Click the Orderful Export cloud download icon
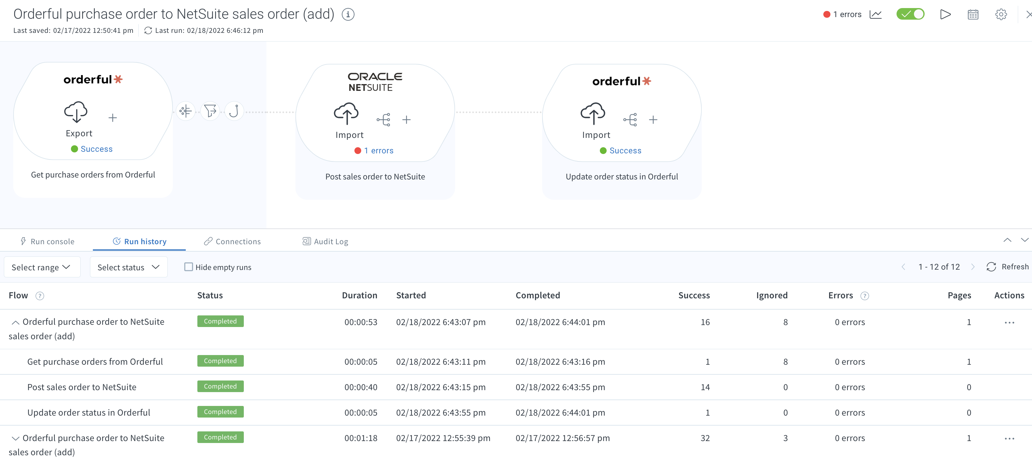Image resolution: width=1032 pixels, height=462 pixels. (76, 112)
